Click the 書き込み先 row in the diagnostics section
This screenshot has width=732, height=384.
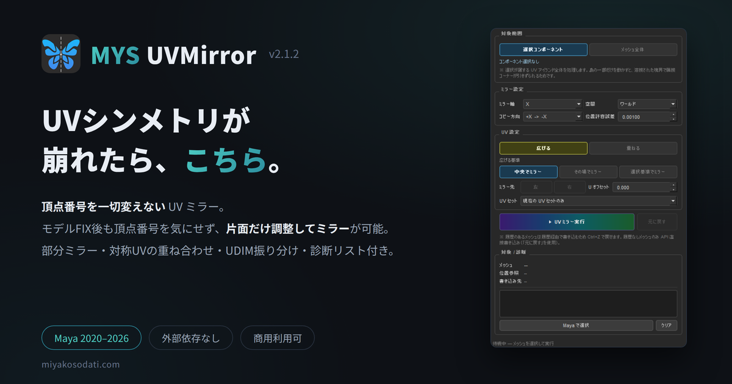coord(513,281)
